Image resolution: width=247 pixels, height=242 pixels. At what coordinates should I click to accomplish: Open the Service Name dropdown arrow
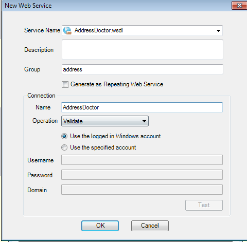218,31
